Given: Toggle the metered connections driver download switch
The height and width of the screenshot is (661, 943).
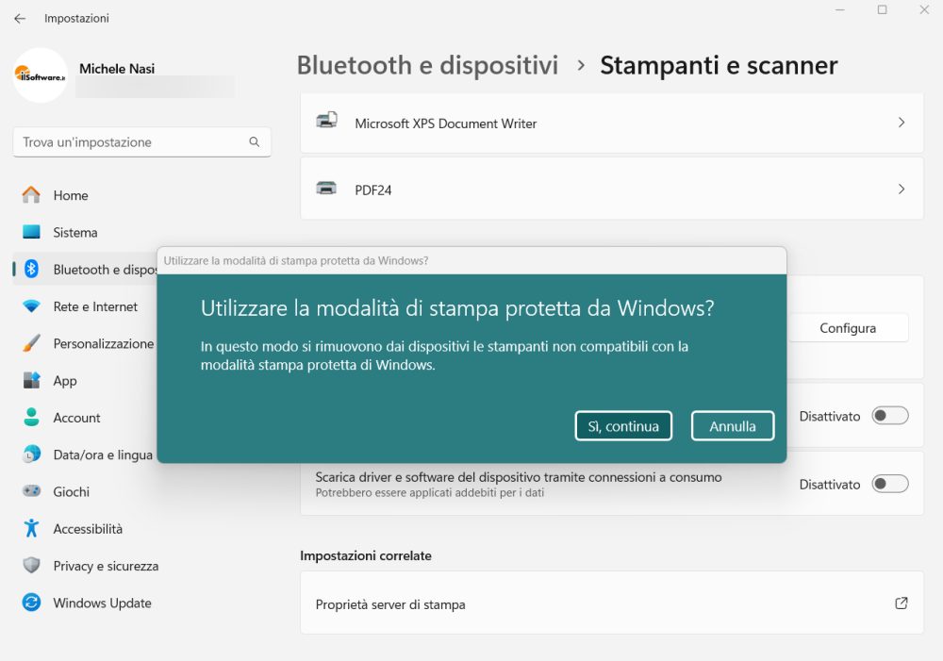Looking at the screenshot, I should (889, 484).
